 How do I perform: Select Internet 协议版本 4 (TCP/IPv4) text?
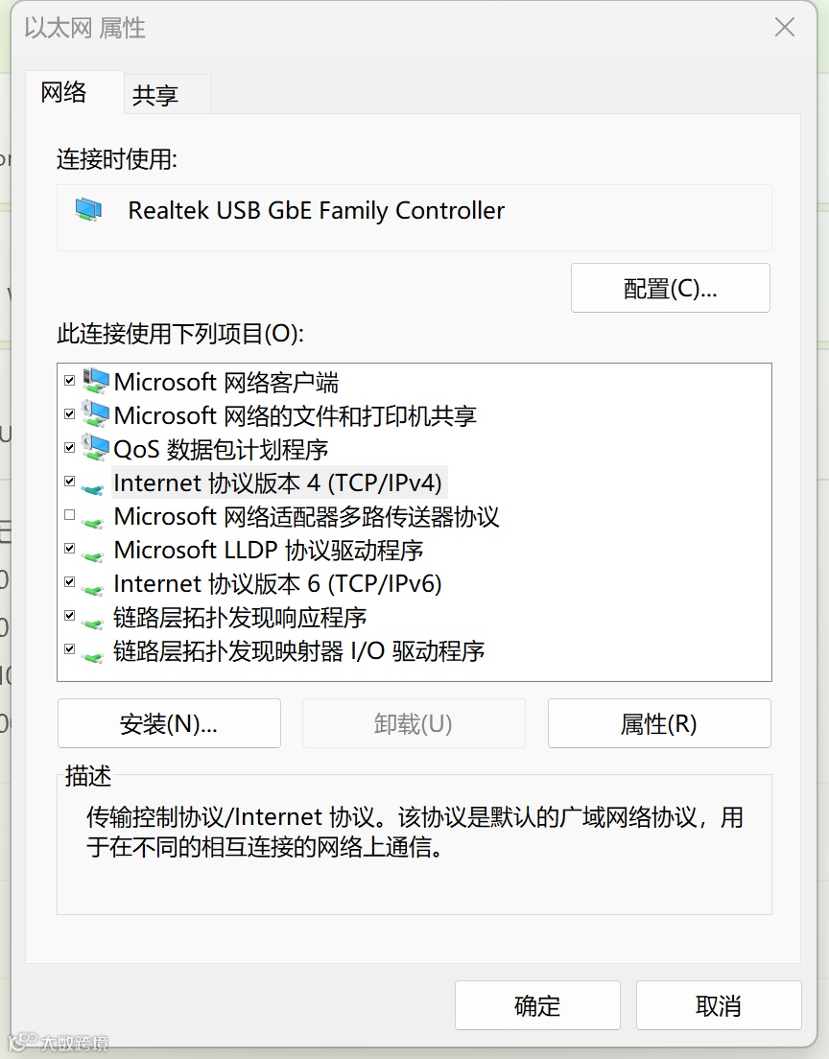point(277,482)
